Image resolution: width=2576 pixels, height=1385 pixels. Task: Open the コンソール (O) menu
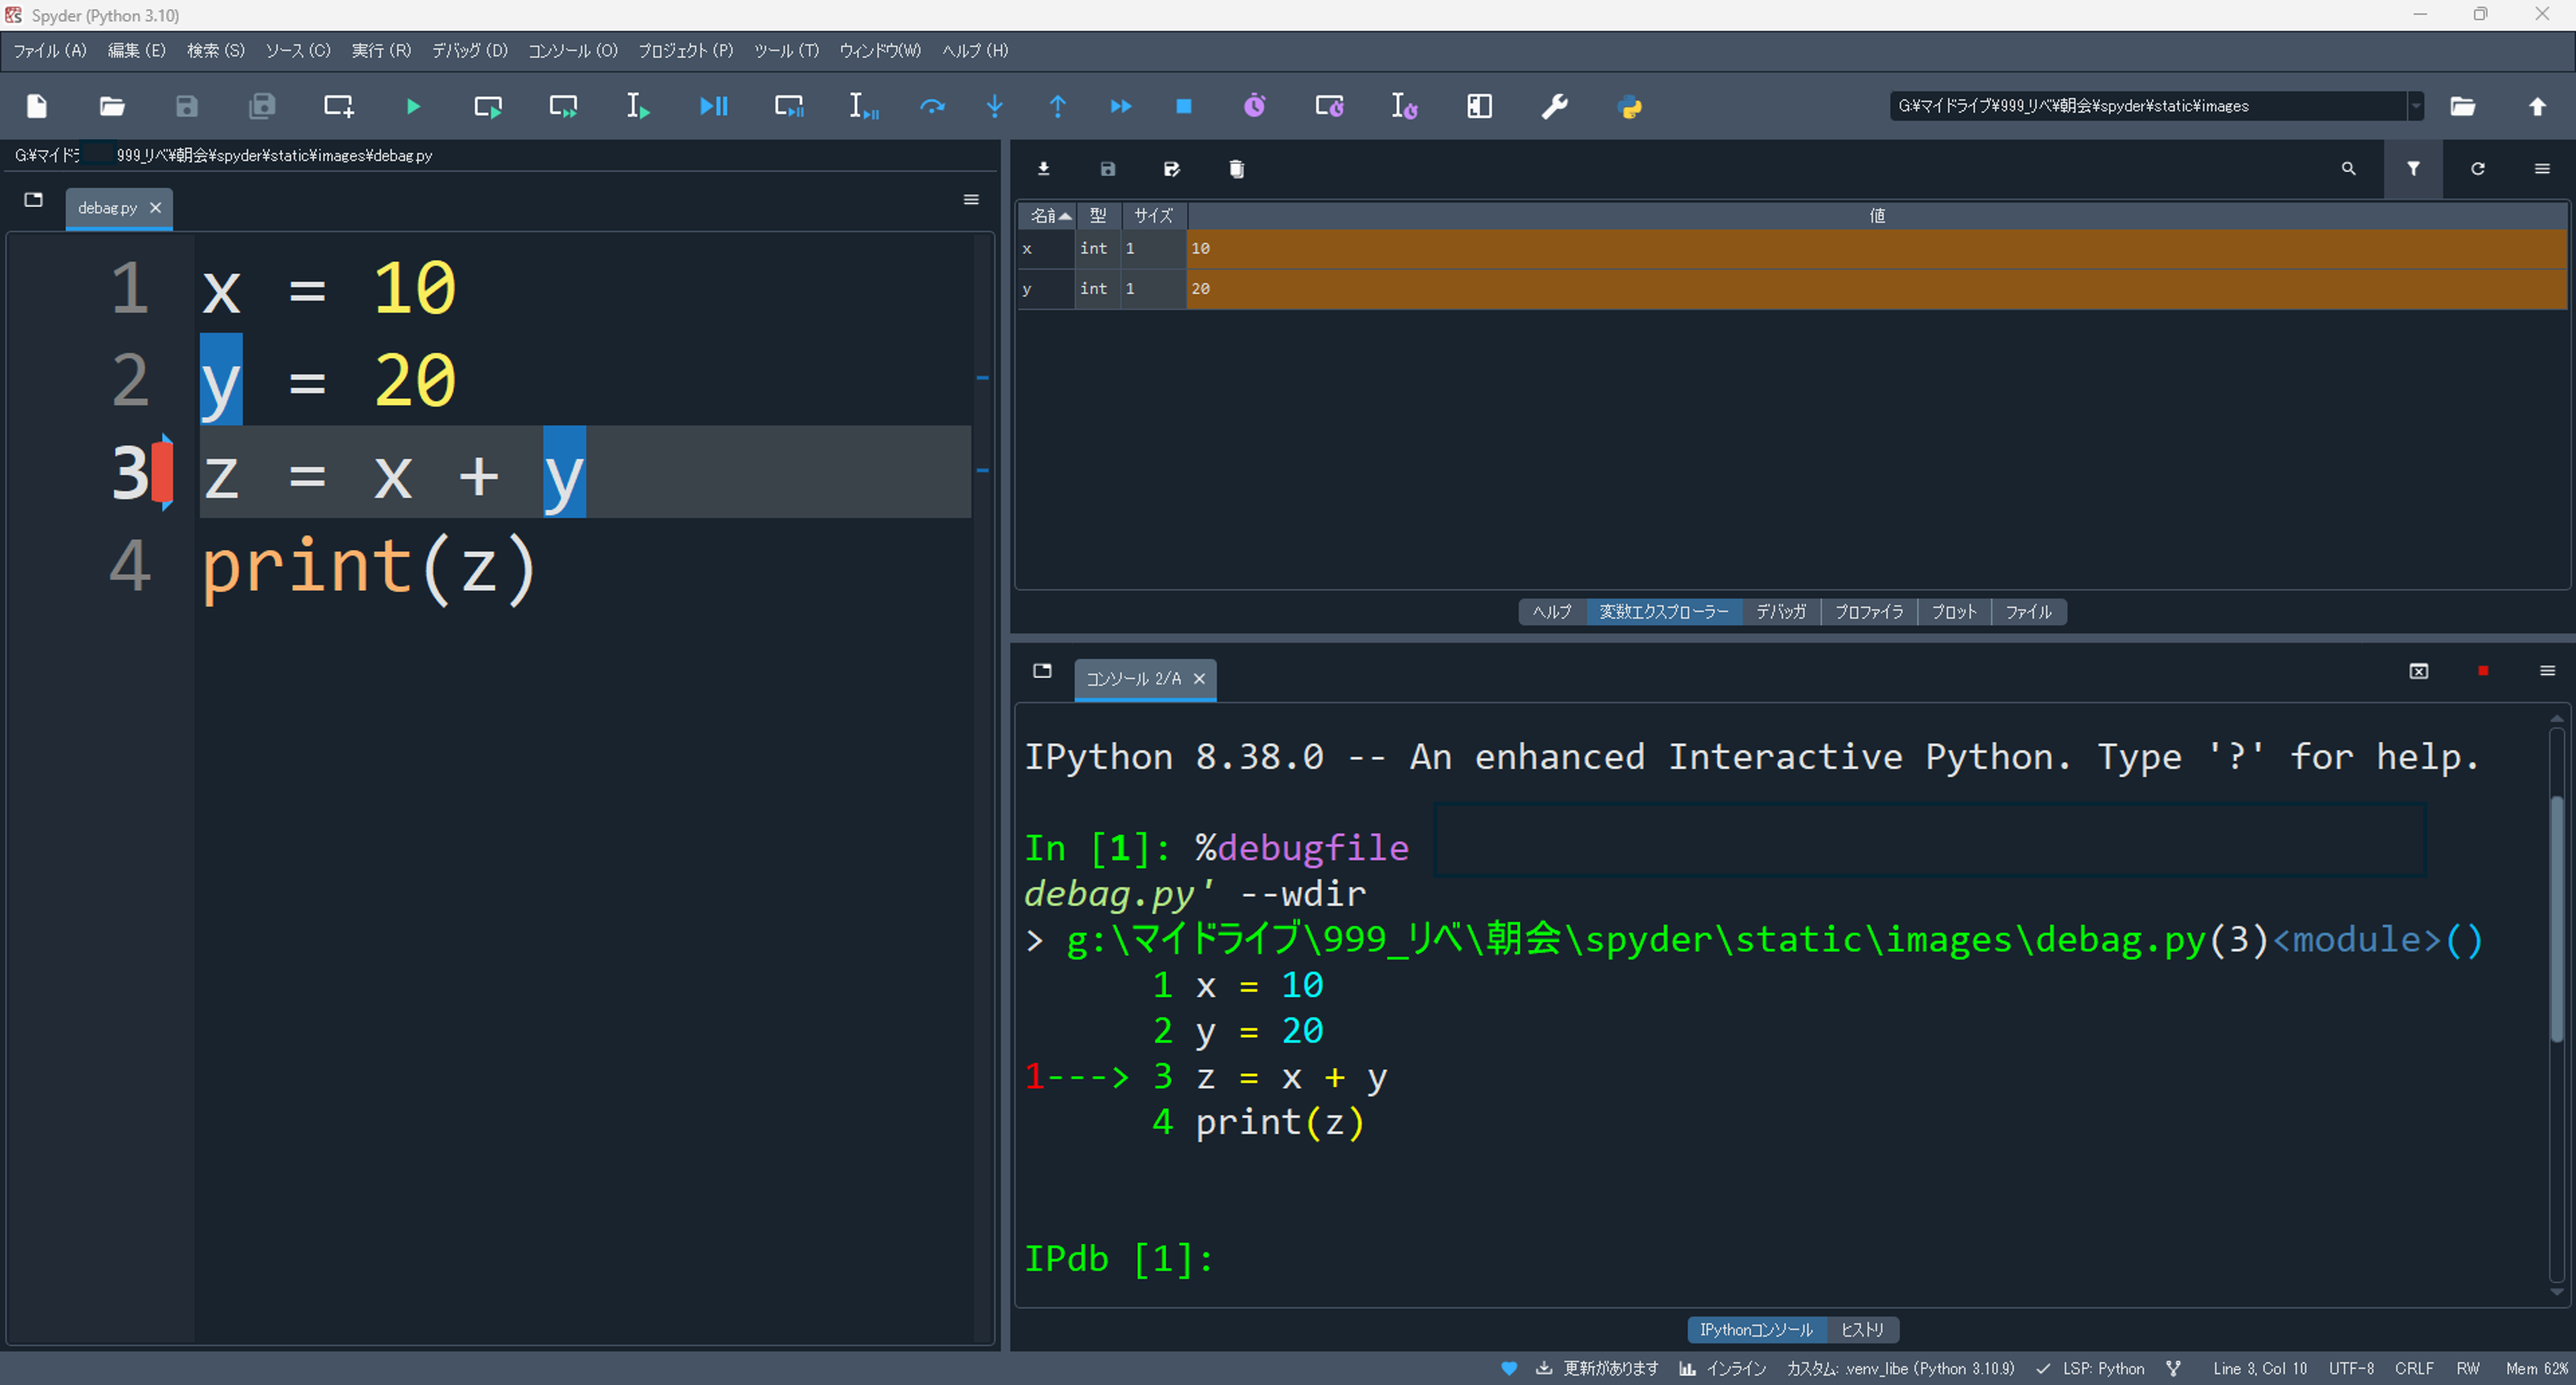pos(573,51)
